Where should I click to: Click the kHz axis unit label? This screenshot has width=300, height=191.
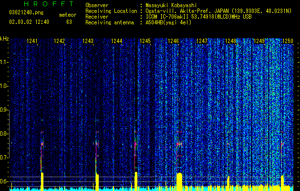(x=4, y=39)
